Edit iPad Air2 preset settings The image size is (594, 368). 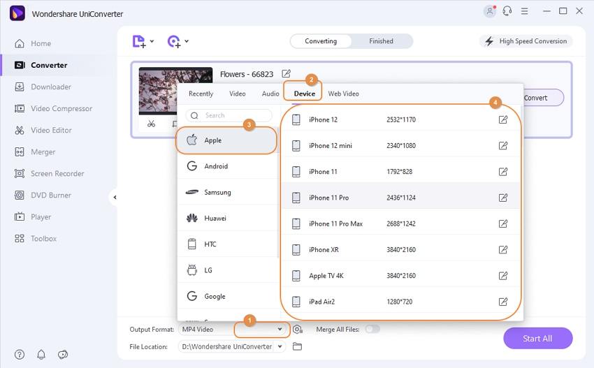[502, 302]
